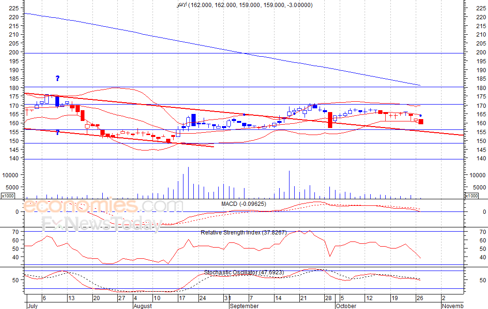
Task: Click the 200 price label on right axis
Action: pyautogui.click(x=481, y=53)
